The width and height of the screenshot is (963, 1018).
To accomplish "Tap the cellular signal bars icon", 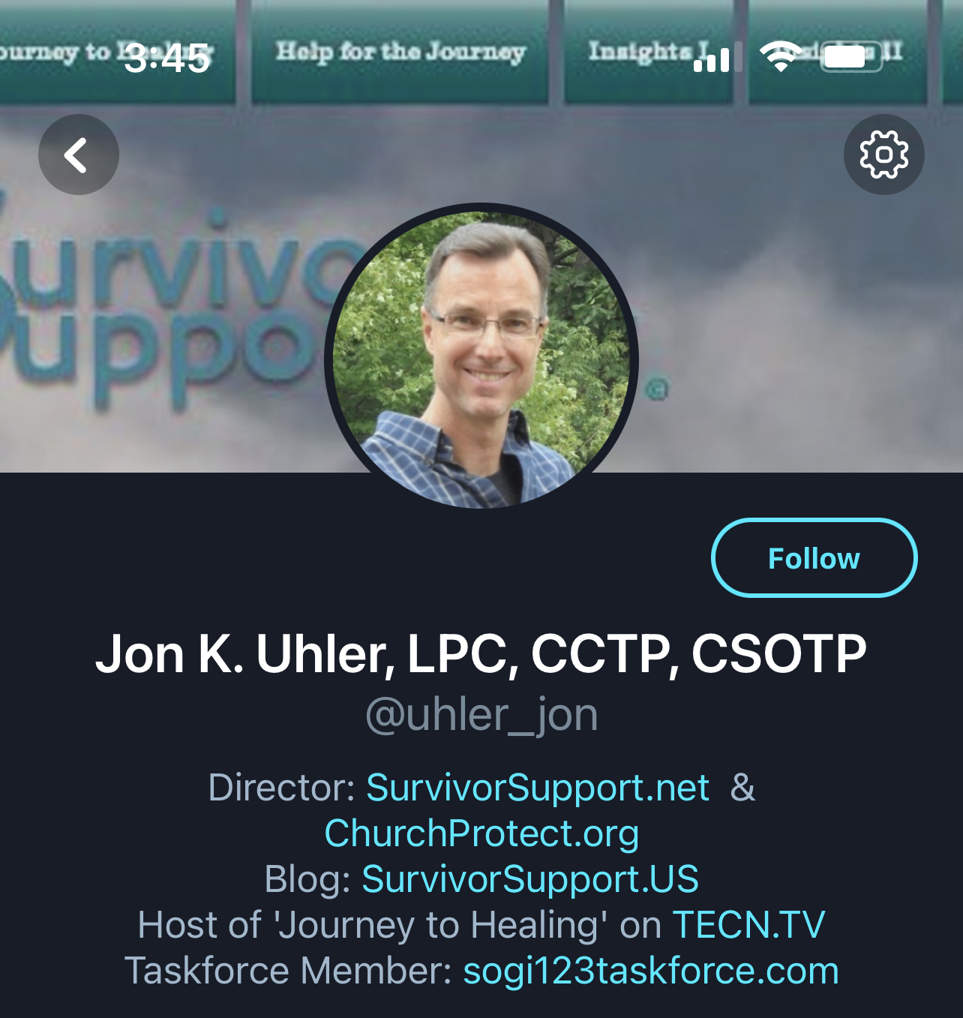I will click(718, 58).
